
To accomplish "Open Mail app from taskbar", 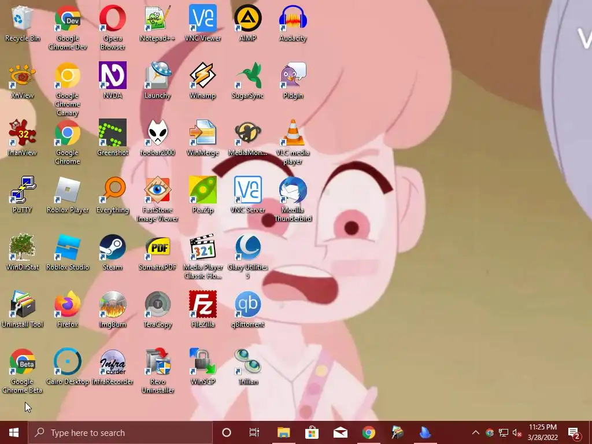I will pos(340,432).
